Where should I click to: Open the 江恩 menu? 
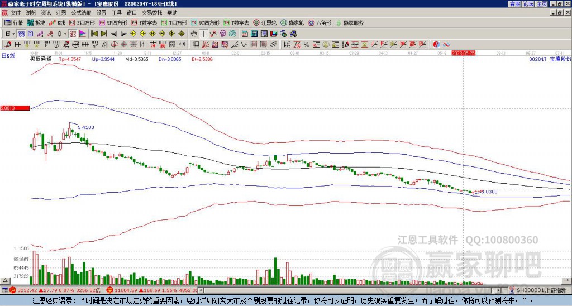[61, 13]
